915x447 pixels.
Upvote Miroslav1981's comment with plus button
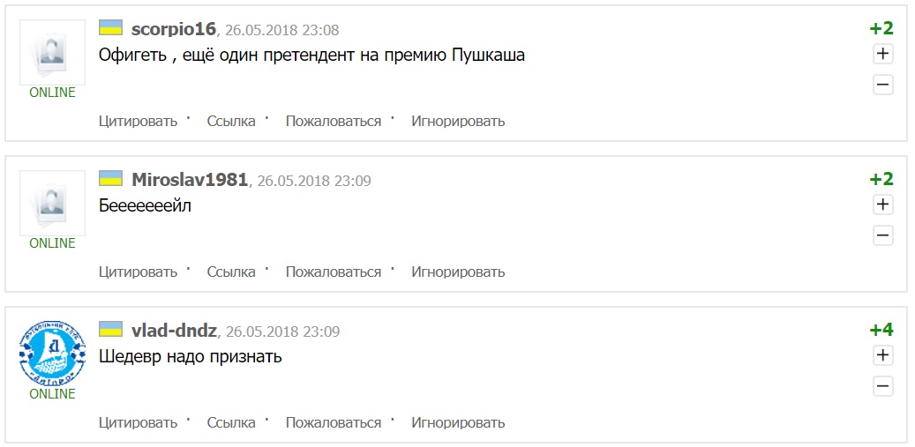coord(882,205)
